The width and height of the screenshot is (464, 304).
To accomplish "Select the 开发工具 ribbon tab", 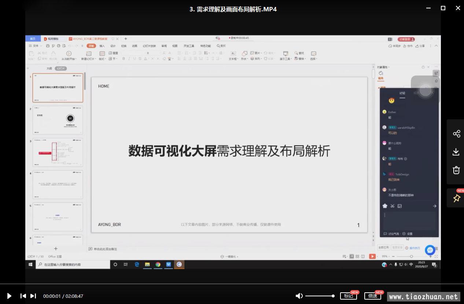I will pyautogui.click(x=189, y=46).
